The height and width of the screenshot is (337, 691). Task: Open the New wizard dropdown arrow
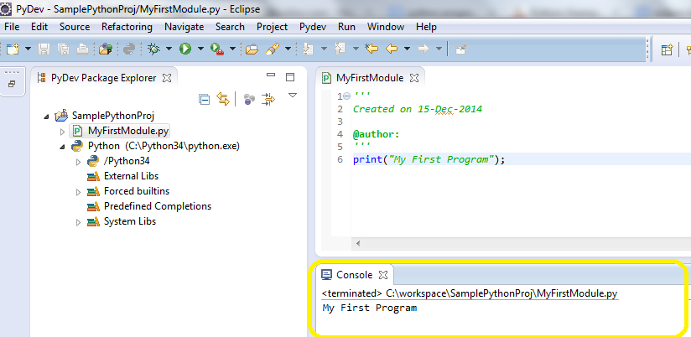(x=28, y=49)
